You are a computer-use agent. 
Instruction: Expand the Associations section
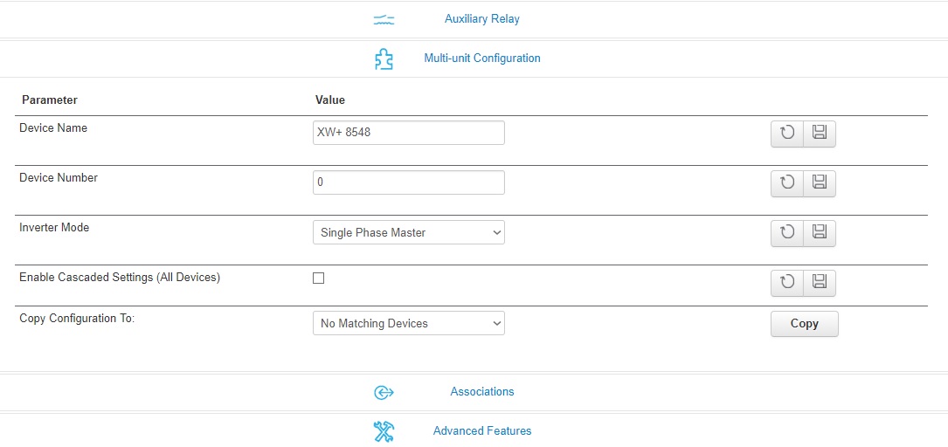point(481,392)
